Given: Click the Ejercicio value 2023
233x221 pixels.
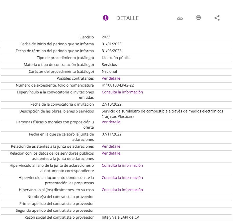Looking at the screenshot, I should pos(106,37).
